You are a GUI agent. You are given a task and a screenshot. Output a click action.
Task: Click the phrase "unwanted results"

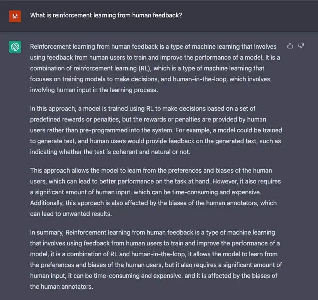[x=87, y=214]
